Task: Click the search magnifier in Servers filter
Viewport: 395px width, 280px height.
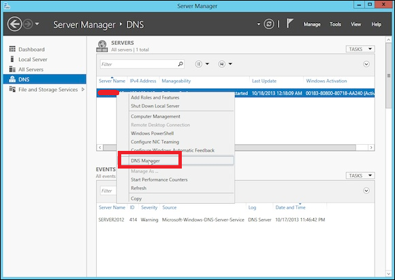Action: coord(180,64)
